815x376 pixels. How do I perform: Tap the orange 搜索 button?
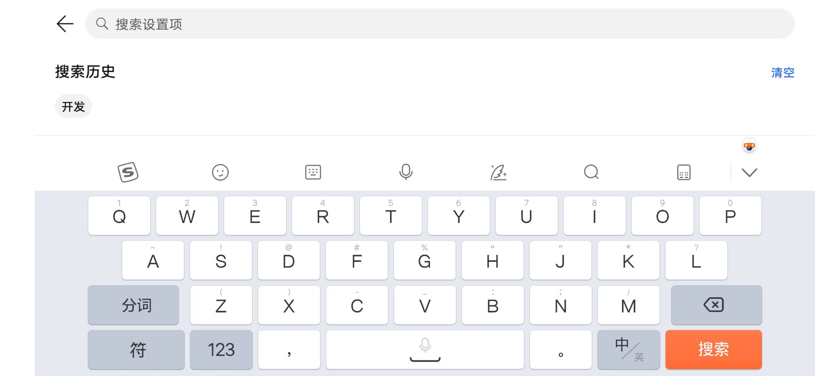click(x=714, y=350)
